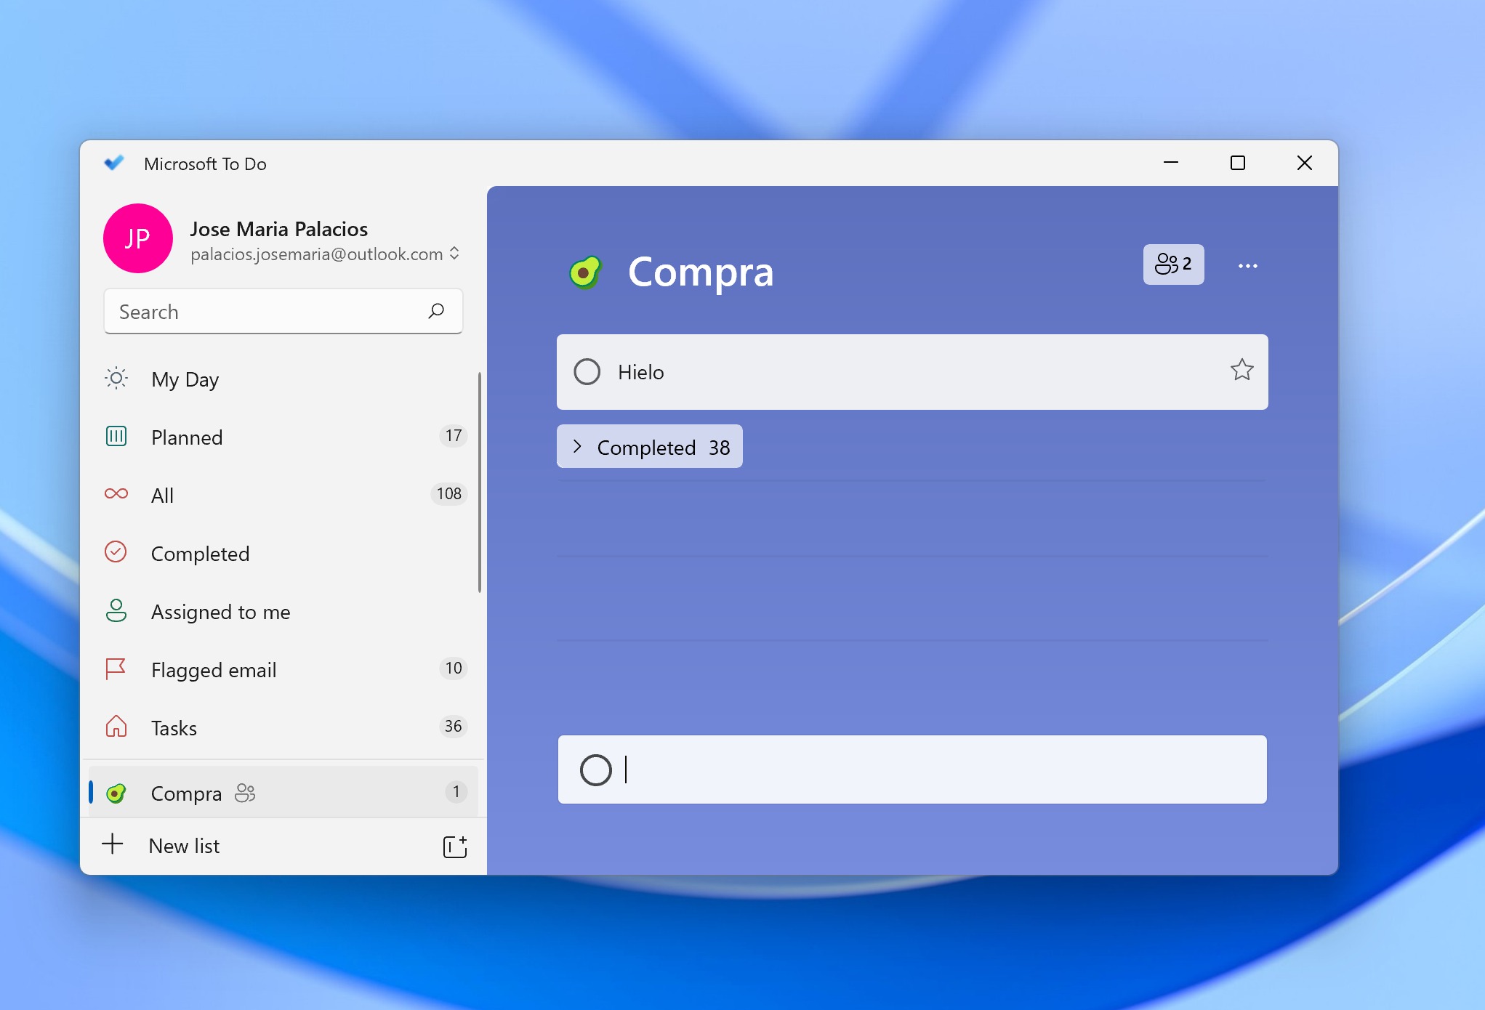
Task: Click the Tasks home icon
Action: coord(116,727)
